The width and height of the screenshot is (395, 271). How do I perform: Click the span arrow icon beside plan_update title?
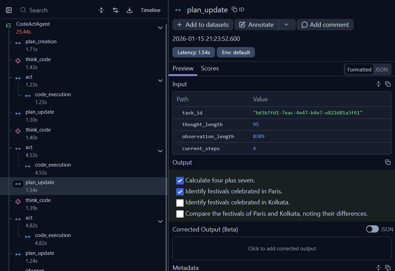tap(178, 10)
